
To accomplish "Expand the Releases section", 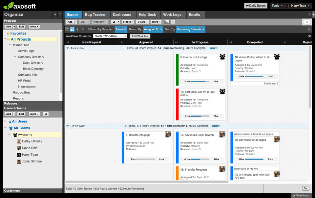I will [32, 103].
